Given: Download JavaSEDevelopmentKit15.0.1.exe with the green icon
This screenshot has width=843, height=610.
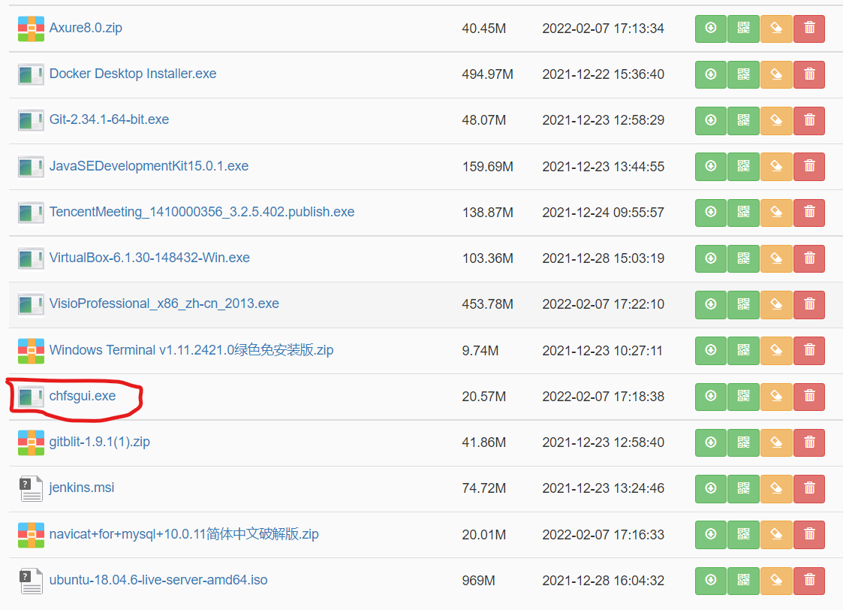Looking at the screenshot, I should tap(711, 166).
